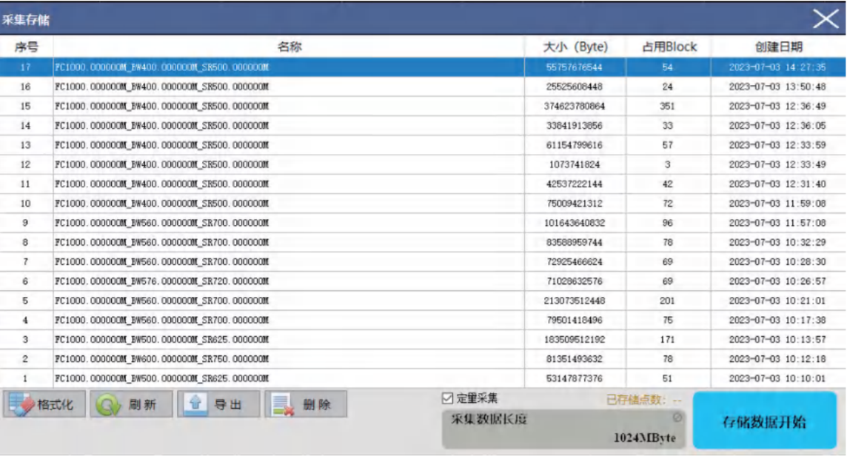The image size is (847, 456).
Task: Select row with 序号 16
Action: (423, 87)
